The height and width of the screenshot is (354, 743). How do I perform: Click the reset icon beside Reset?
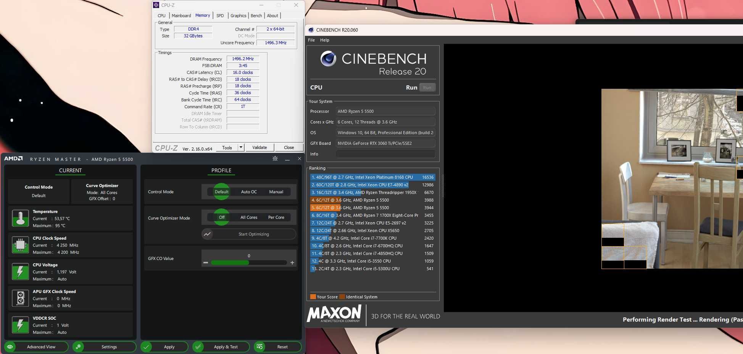point(259,347)
